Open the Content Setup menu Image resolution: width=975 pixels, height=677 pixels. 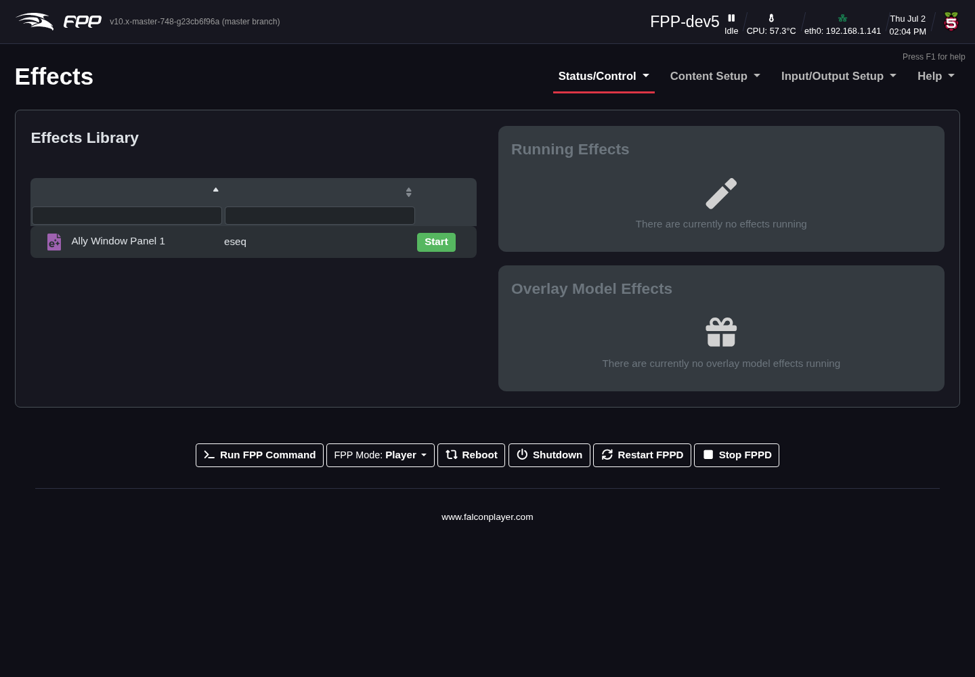pyautogui.click(x=715, y=77)
